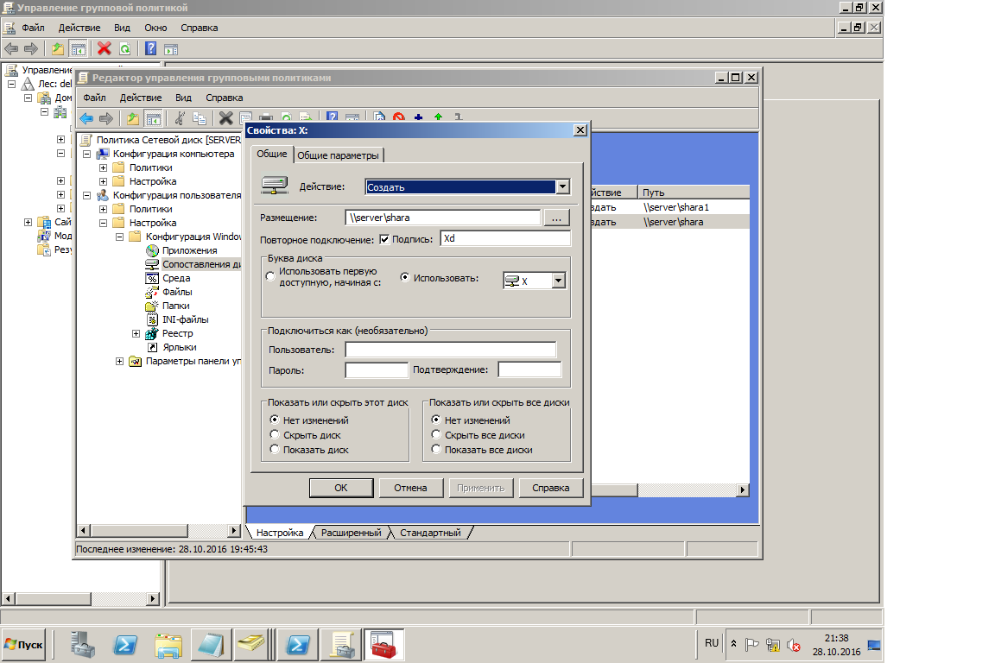The width and height of the screenshot is (995, 663).
Task: Select the Папки node icon
Action: [x=152, y=306]
